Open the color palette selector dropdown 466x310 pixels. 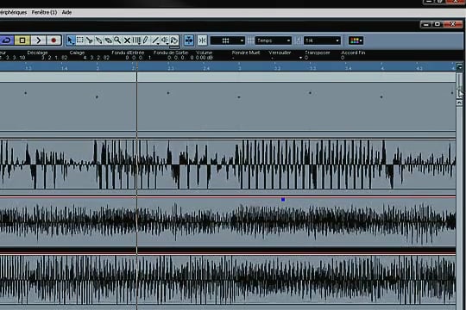[356, 40]
